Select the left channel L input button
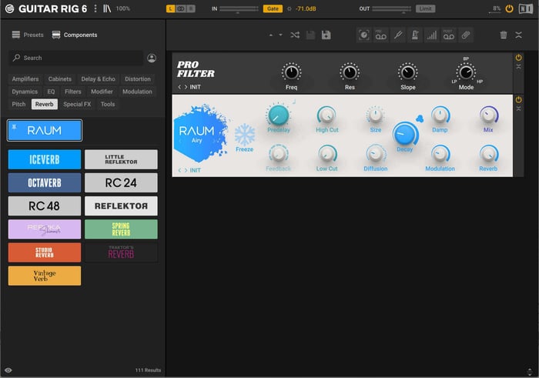This screenshot has width=539, height=378. pyautogui.click(x=170, y=8)
